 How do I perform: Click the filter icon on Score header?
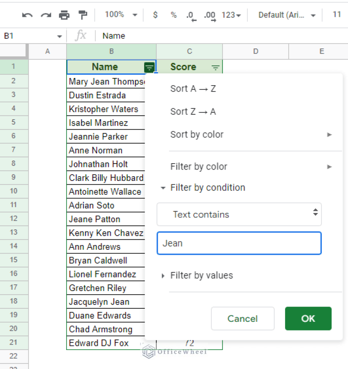pyautogui.click(x=216, y=67)
